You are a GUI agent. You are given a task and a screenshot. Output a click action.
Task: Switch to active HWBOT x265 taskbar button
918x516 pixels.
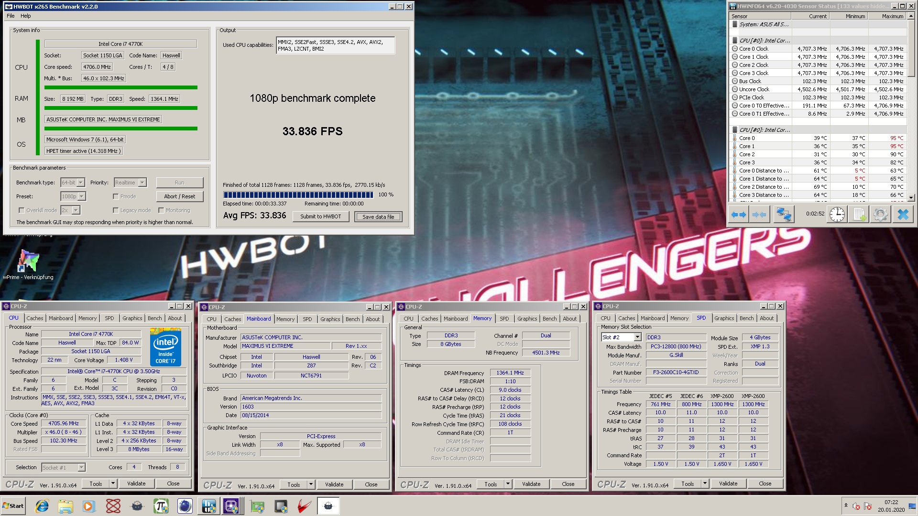coord(328,506)
